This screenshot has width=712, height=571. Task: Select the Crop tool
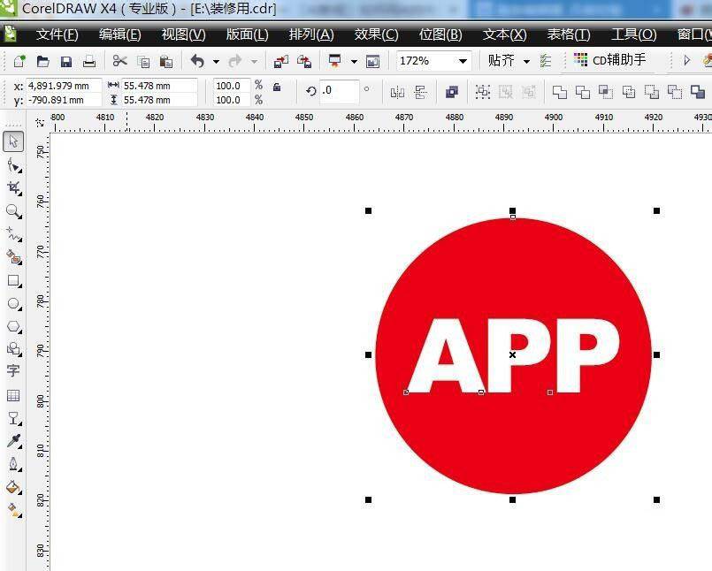click(13, 188)
